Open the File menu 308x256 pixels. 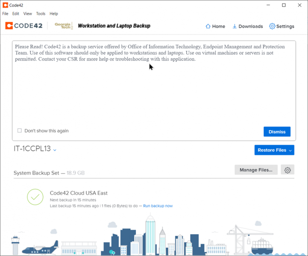click(x=5, y=14)
